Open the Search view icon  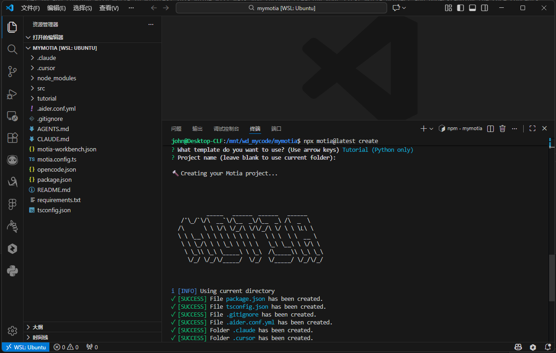click(x=12, y=49)
